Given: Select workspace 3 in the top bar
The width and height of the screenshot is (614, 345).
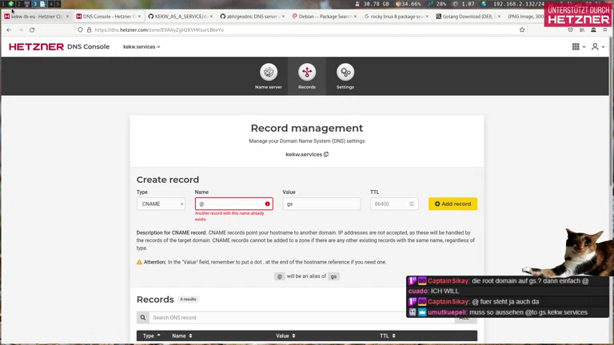Looking at the screenshot, I should click(x=35, y=4).
